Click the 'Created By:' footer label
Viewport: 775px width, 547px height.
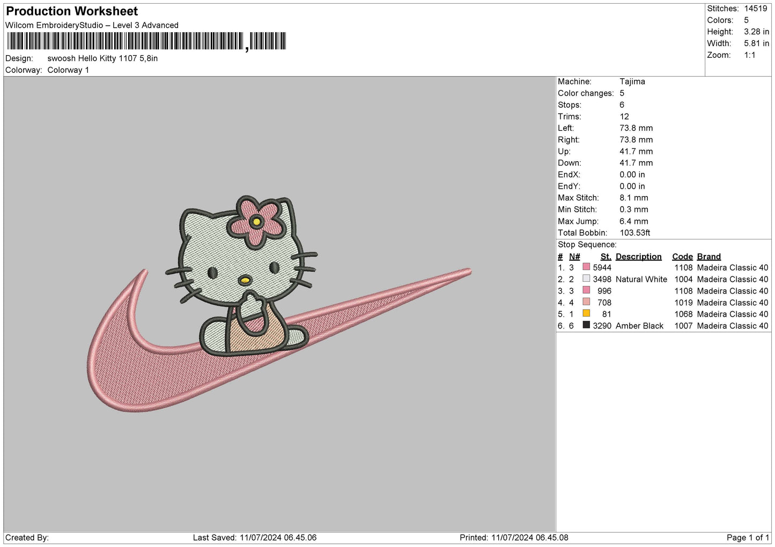27,537
